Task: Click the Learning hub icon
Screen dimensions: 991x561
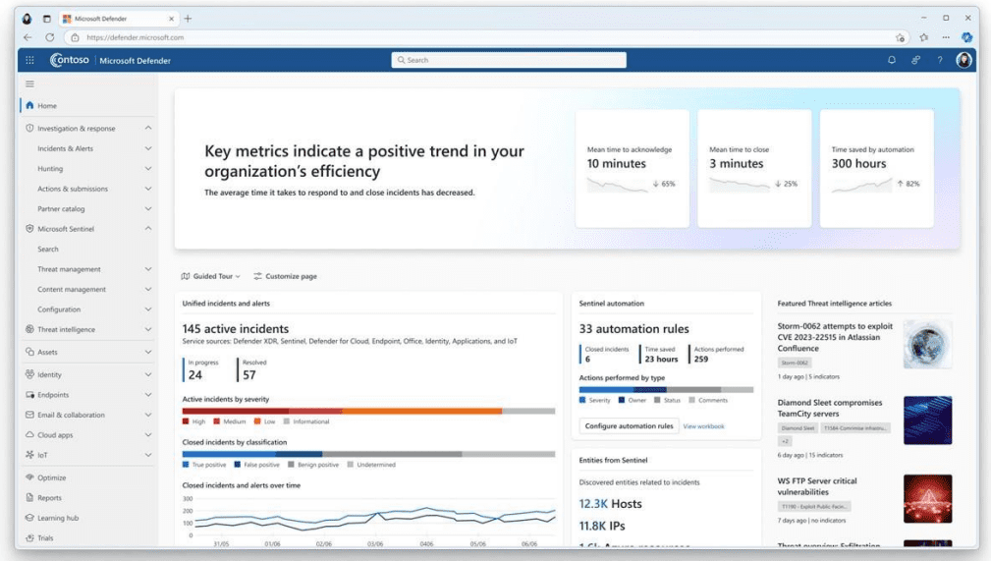Action: click(x=29, y=518)
